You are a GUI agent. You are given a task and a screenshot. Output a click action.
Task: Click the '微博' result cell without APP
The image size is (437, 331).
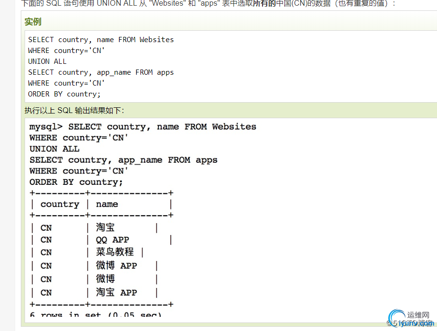point(105,279)
